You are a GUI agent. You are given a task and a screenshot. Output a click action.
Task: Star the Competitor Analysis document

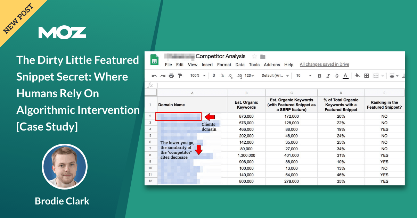coord(254,57)
